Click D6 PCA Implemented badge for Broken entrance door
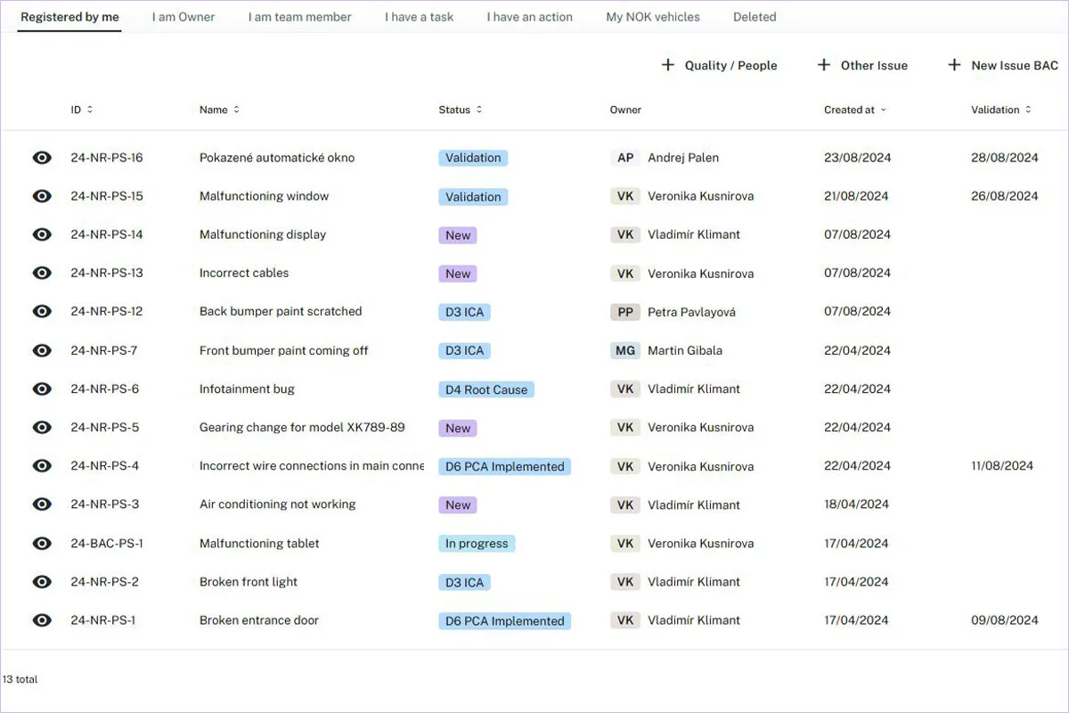Image resolution: width=1069 pixels, height=713 pixels. (x=505, y=621)
